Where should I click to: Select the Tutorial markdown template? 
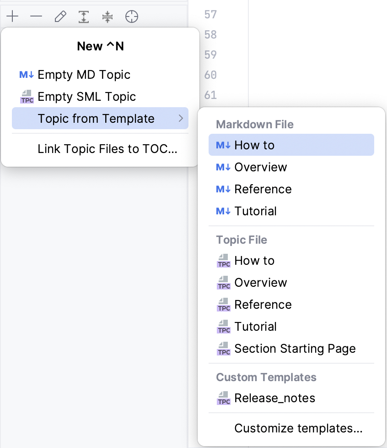(255, 211)
